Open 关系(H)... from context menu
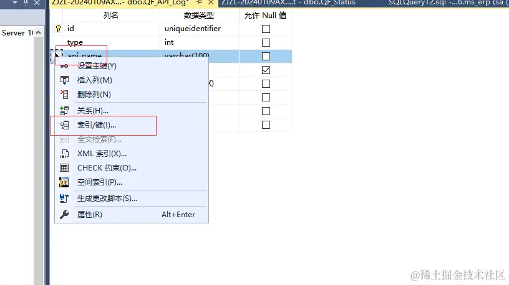This screenshot has width=509, height=285. pos(132,111)
